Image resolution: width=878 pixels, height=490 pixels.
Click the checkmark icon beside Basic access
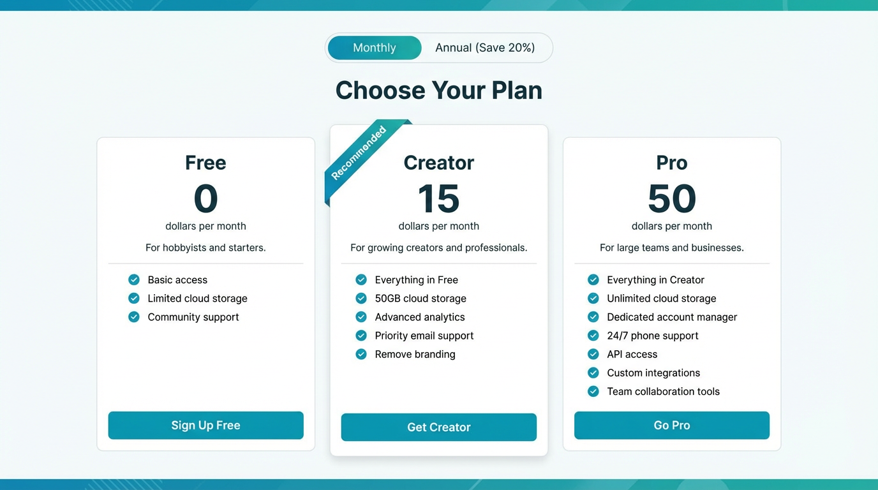point(133,279)
